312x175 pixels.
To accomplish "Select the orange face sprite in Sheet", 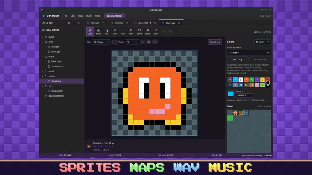I will 235,113.
